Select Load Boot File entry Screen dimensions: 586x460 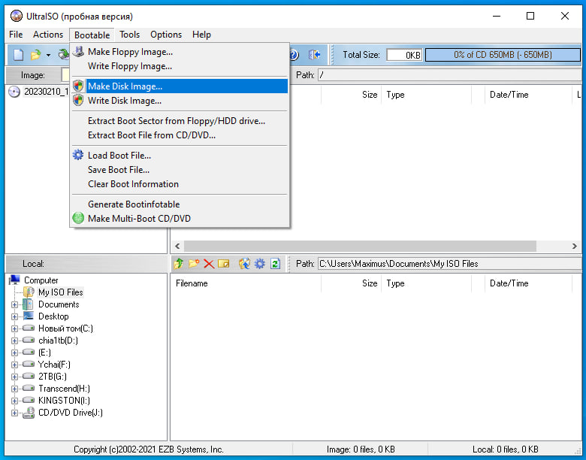(180, 155)
